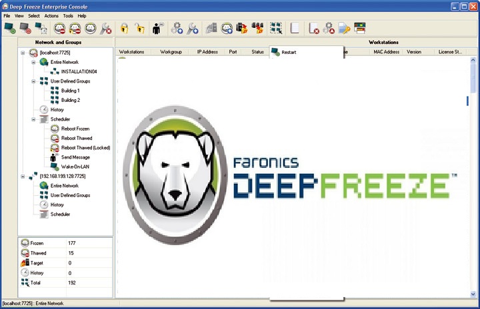Click the gray server building toolbar icon
Screen dimensions: 480x309
click(x=211, y=28)
